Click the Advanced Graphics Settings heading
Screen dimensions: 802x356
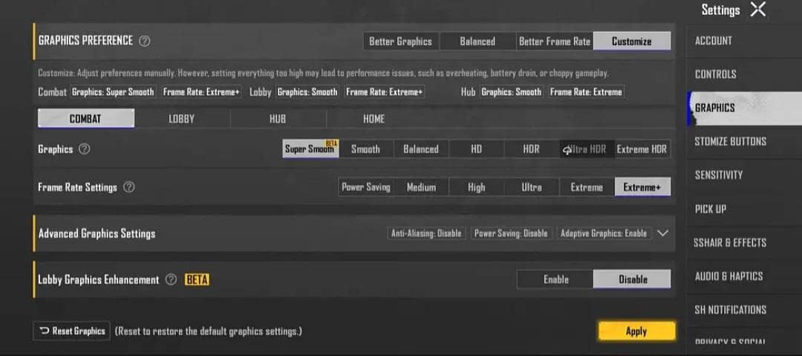(97, 234)
